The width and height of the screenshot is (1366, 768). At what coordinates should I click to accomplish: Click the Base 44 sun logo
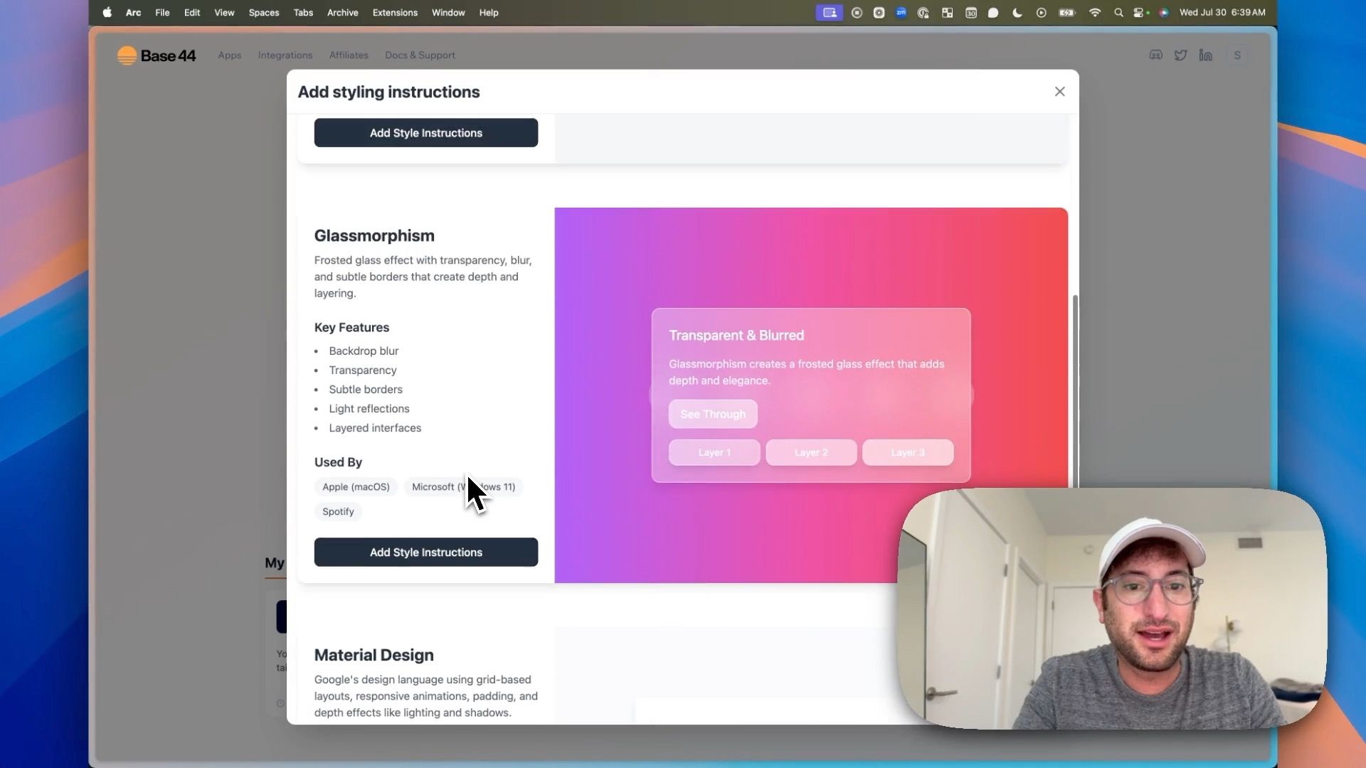click(x=127, y=55)
